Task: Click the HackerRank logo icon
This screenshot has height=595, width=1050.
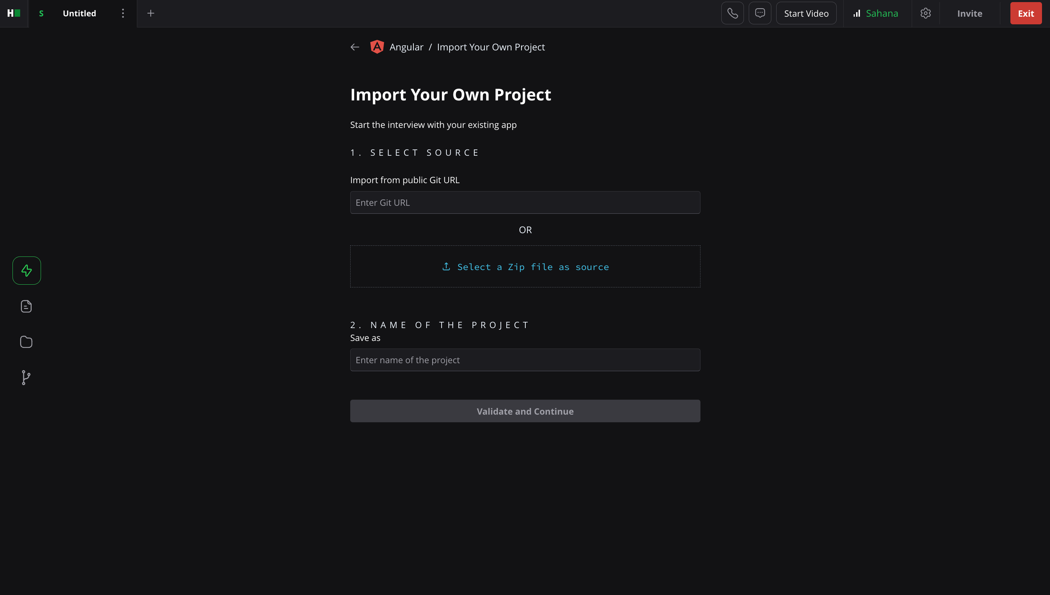Action: tap(14, 13)
